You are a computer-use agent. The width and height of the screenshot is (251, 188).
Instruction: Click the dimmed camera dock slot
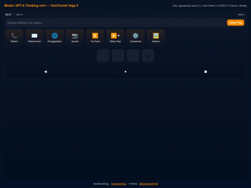click(x=148, y=56)
